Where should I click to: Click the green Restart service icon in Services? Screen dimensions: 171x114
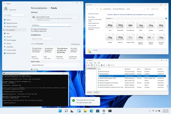(113, 65)
